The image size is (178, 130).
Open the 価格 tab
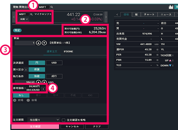(126, 15)
